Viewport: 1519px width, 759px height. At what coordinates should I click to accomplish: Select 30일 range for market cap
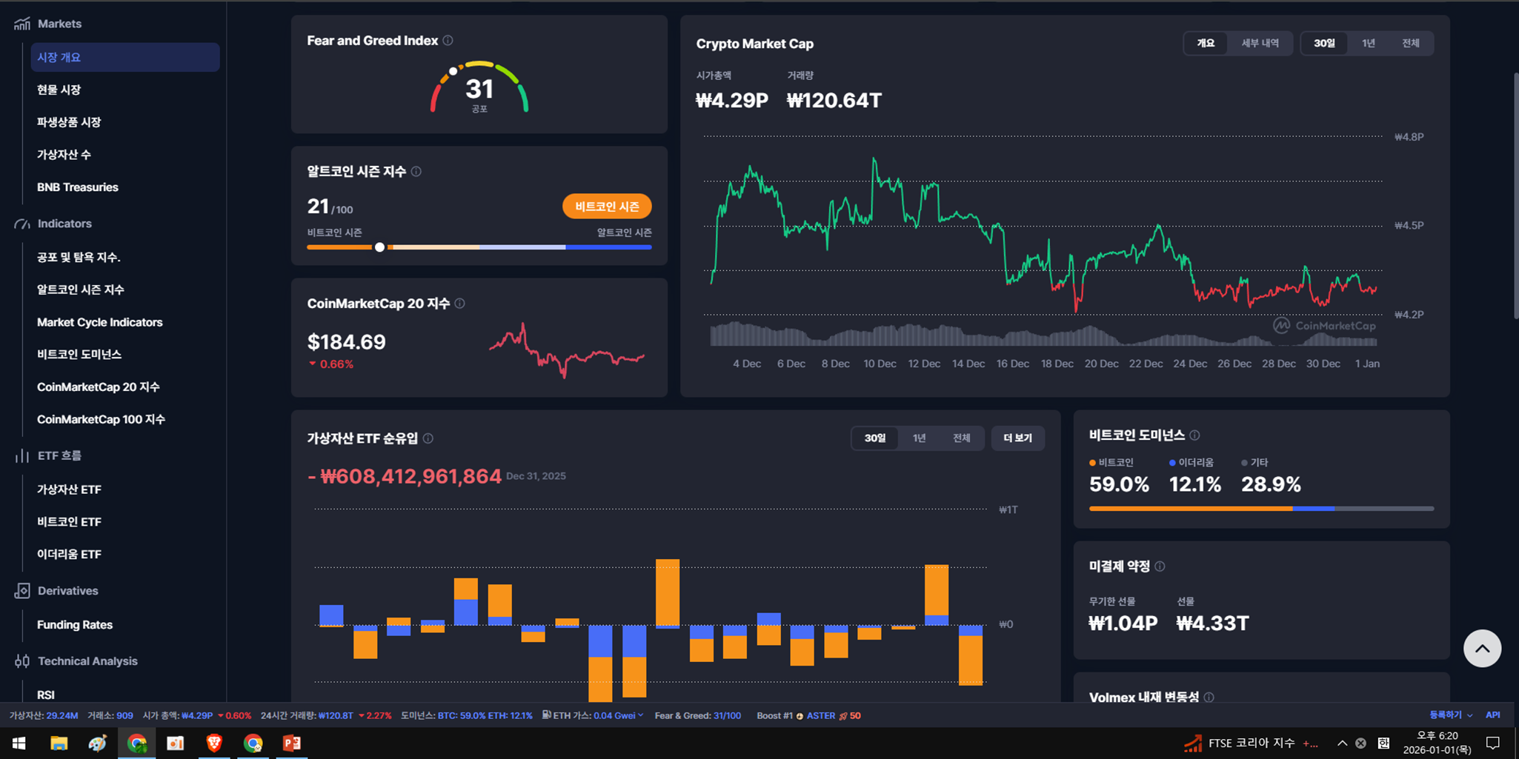pos(1324,43)
